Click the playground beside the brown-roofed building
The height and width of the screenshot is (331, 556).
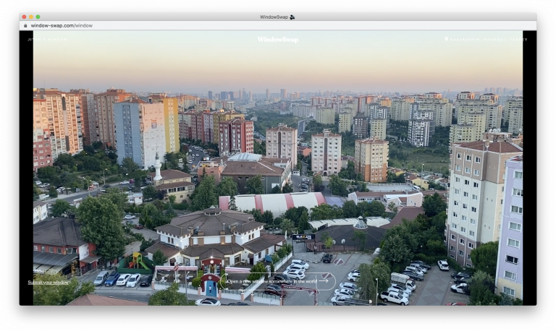pyautogui.click(x=136, y=262)
